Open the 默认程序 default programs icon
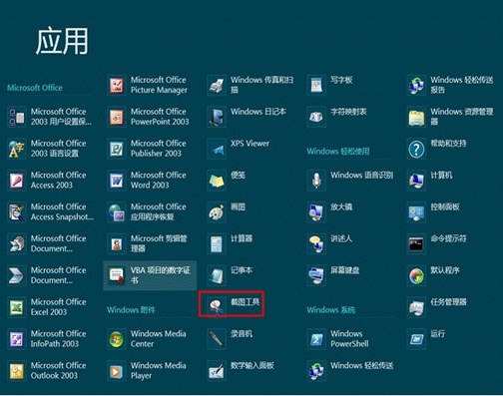This screenshot has height=396, width=503. click(416, 275)
